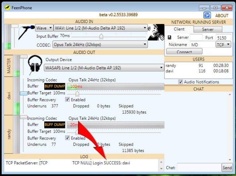Viewport: 236px width, 176px height.
Task: Open the ABOUT page
Action: click(x=222, y=15)
